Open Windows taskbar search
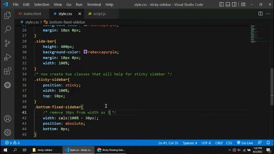Viewport: 274px width, 154px height. point(15,150)
